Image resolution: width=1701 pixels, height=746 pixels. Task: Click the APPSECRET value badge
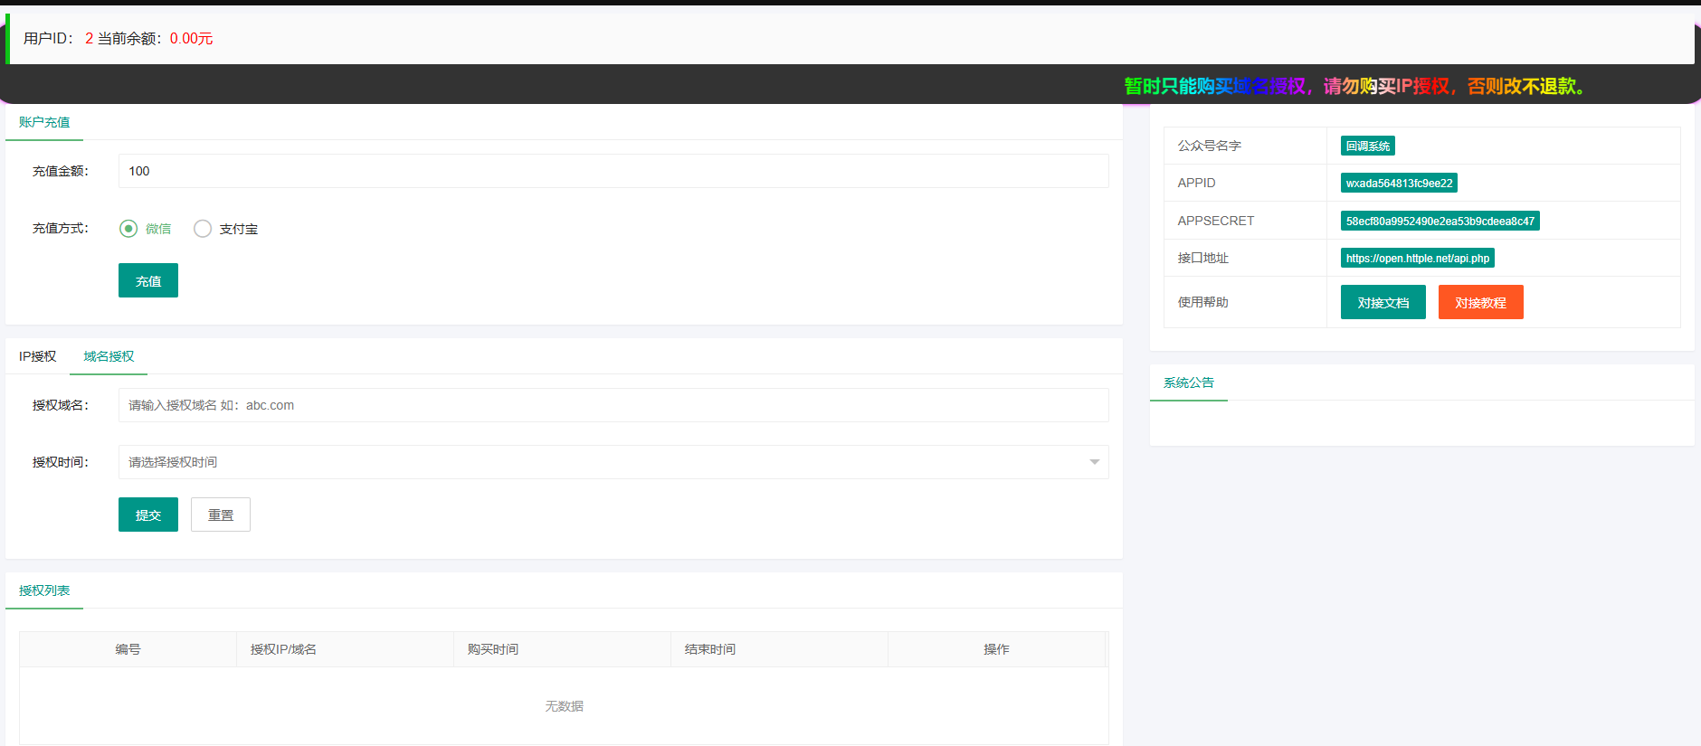(x=1440, y=221)
